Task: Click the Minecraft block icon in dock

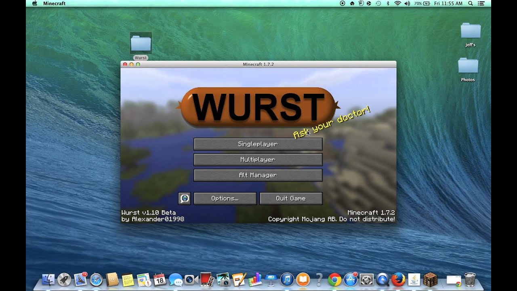Action: (430, 279)
